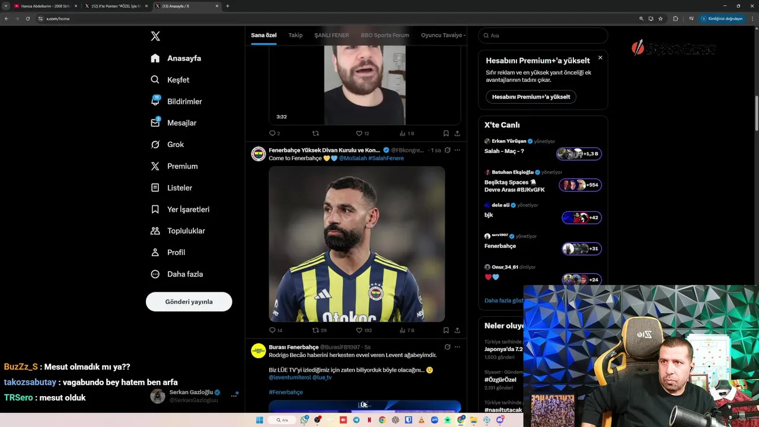Screen dimensions: 759x427
Task: Join Erkan Yürüşan Salah - Maç live space
Action: [x=579, y=154]
